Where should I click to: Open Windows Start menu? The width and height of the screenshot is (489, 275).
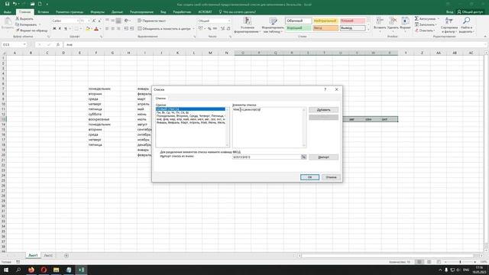tap(6, 270)
